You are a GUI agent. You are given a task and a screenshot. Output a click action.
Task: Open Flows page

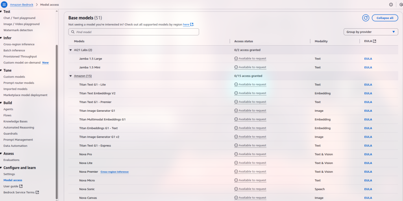tap(7, 115)
